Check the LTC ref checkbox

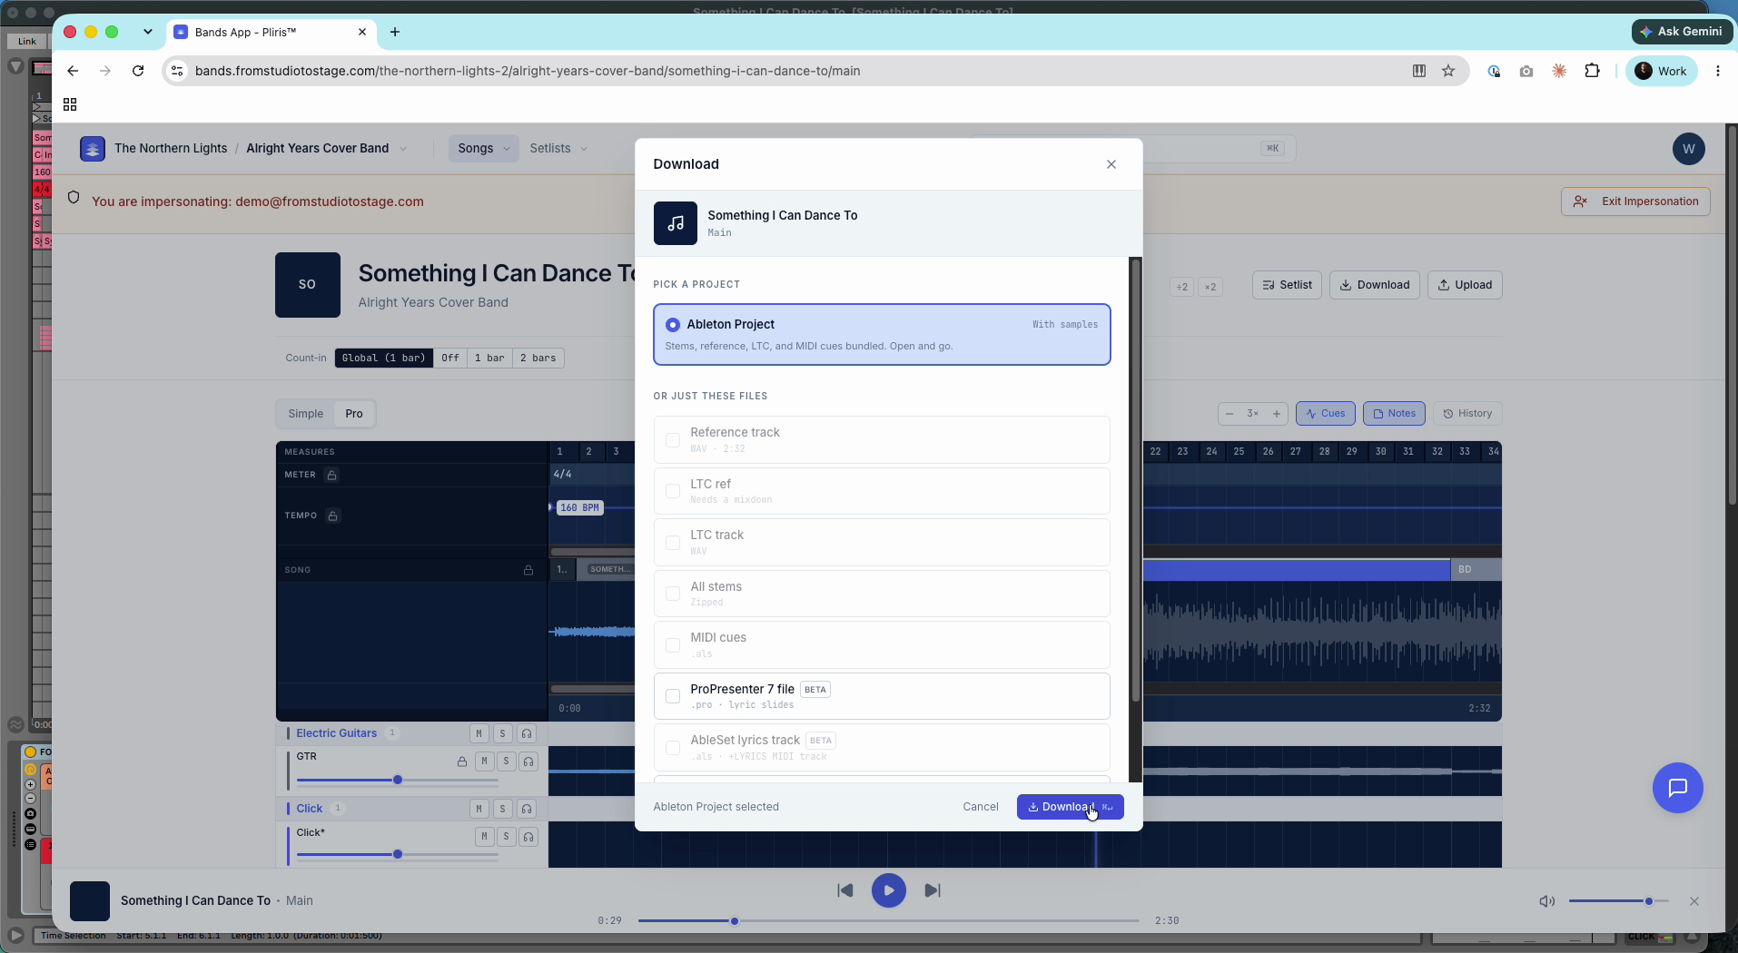pyautogui.click(x=673, y=491)
